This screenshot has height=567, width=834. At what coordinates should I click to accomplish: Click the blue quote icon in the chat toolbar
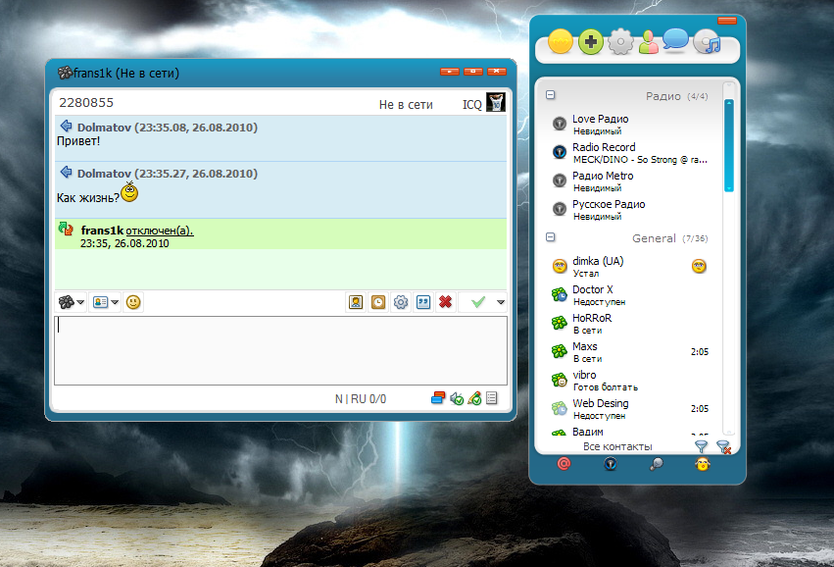click(x=423, y=302)
